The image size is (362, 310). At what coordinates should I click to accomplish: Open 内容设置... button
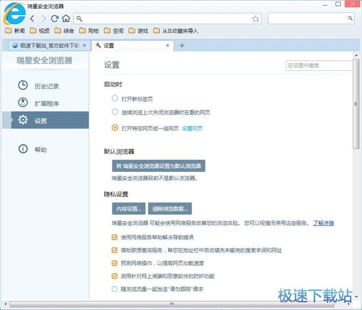pyautogui.click(x=129, y=208)
